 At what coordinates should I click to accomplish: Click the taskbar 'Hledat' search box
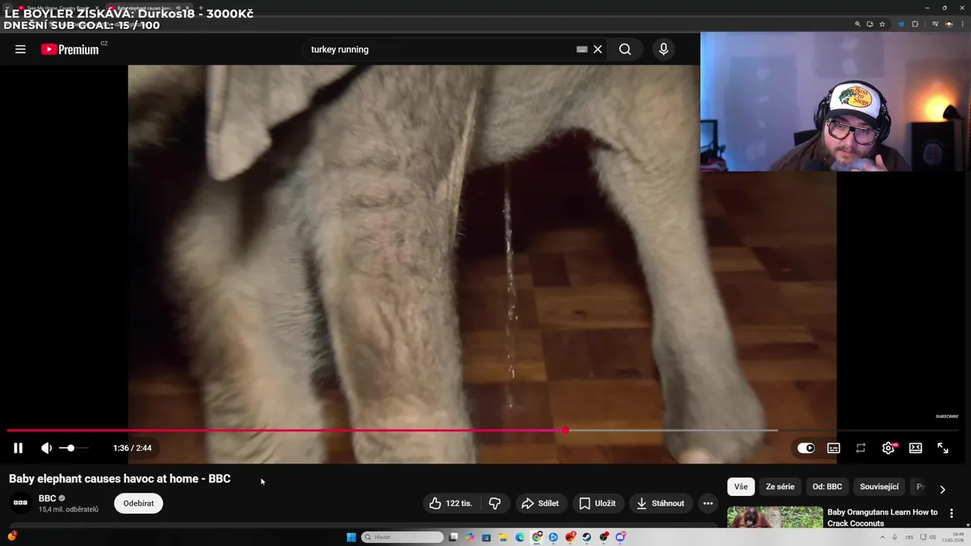(402, 538)
